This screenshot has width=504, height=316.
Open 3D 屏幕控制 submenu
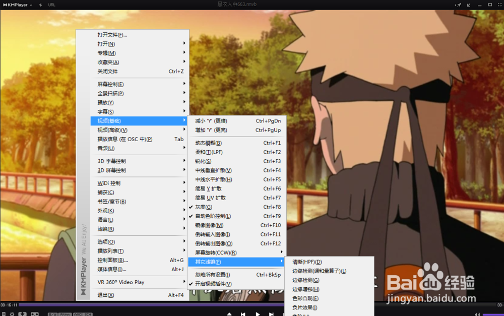[140, 170]
